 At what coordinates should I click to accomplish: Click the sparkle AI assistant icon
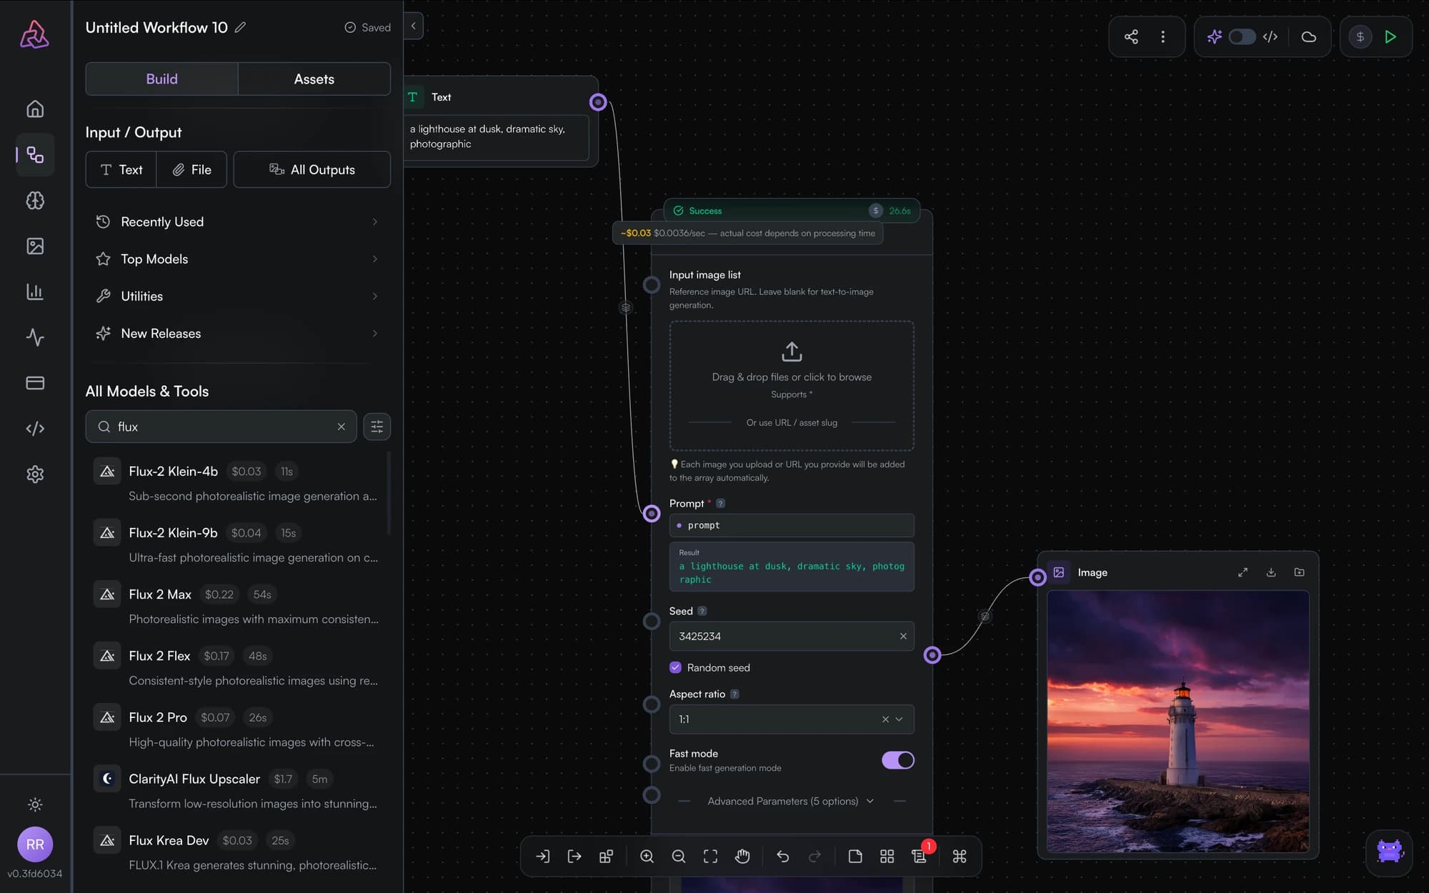1214,36
